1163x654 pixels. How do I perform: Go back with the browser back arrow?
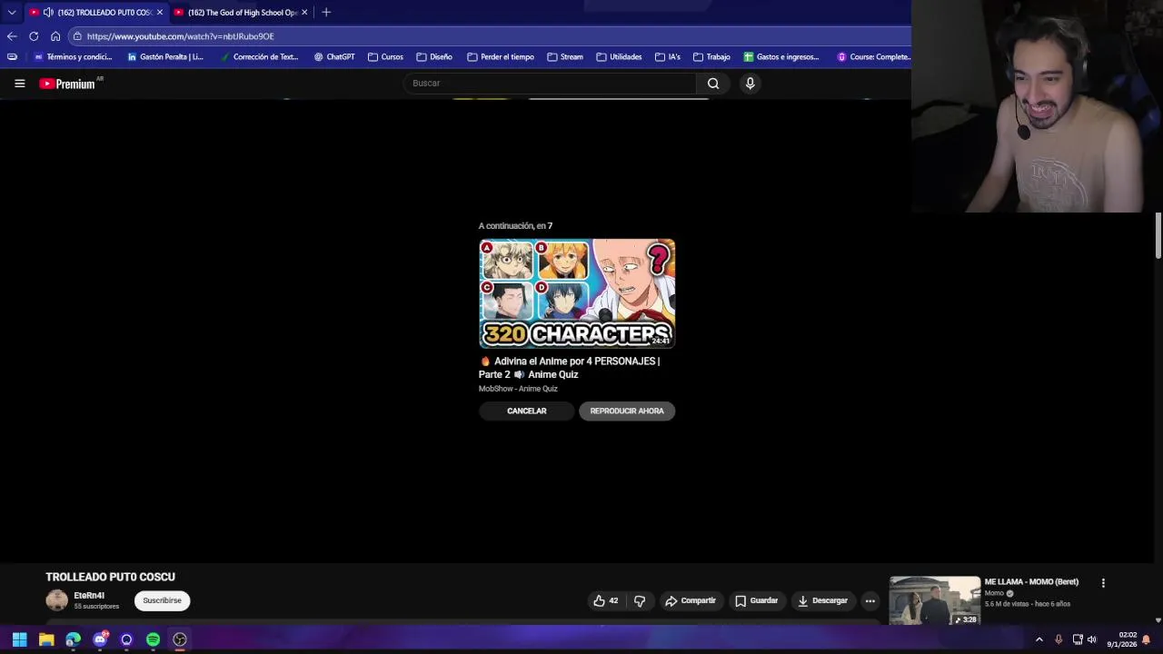click(12, 36)
